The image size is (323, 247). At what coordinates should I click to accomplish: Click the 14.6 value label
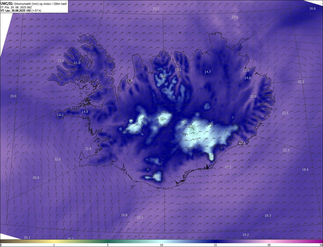point(248,78)
